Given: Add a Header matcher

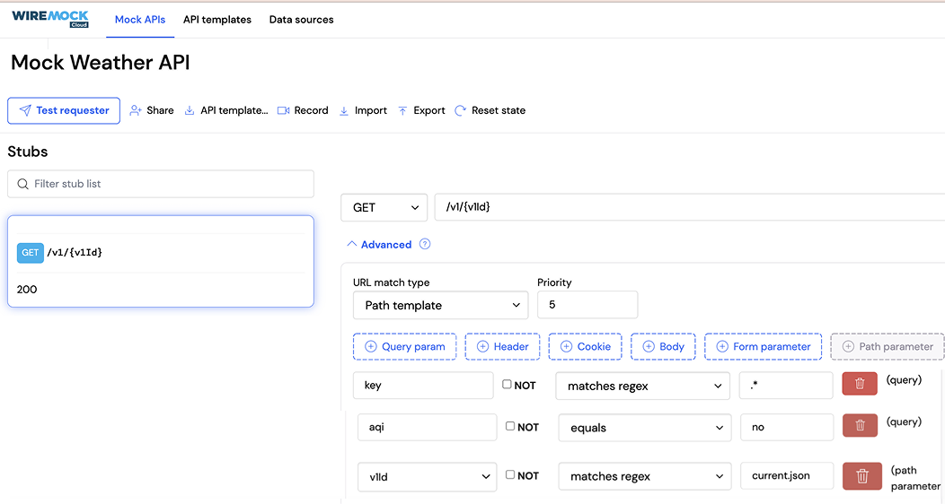Looking at the screenshot, I should point(503,347).
